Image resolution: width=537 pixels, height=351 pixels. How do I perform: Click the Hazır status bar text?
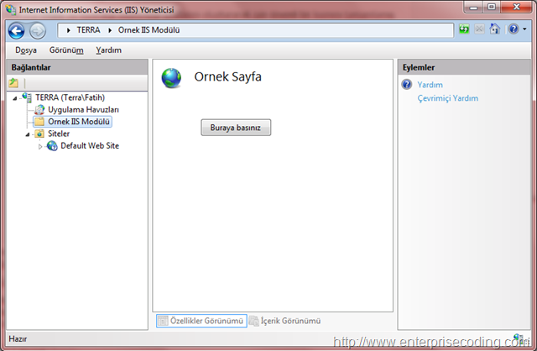18,339
